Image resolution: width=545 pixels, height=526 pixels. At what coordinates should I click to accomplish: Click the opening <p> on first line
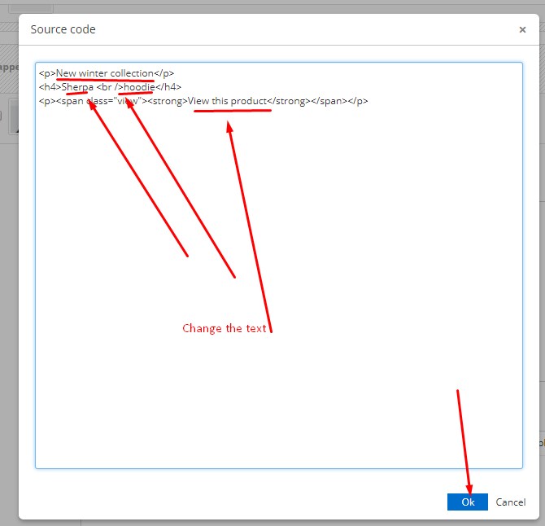tap(47, 73)
